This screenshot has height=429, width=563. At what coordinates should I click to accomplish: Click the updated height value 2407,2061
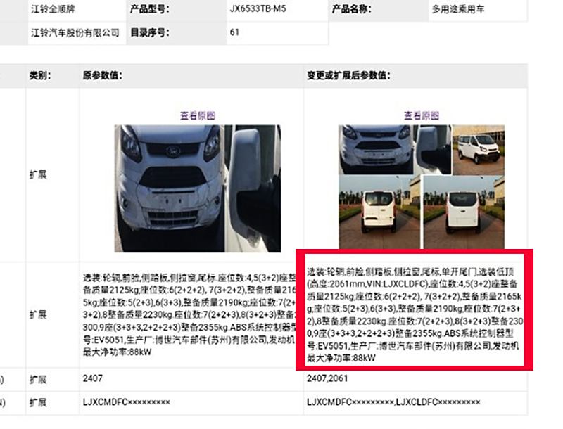[327, 378]
